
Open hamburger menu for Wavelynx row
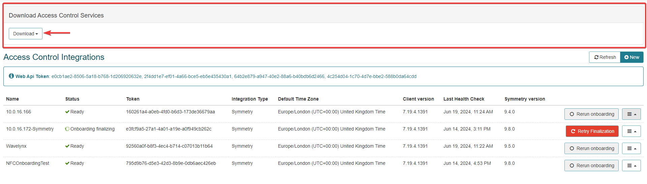(631, 148)
